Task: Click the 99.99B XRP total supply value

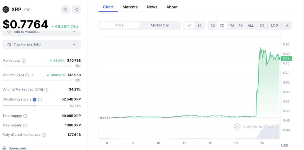Action: [71, 116]
